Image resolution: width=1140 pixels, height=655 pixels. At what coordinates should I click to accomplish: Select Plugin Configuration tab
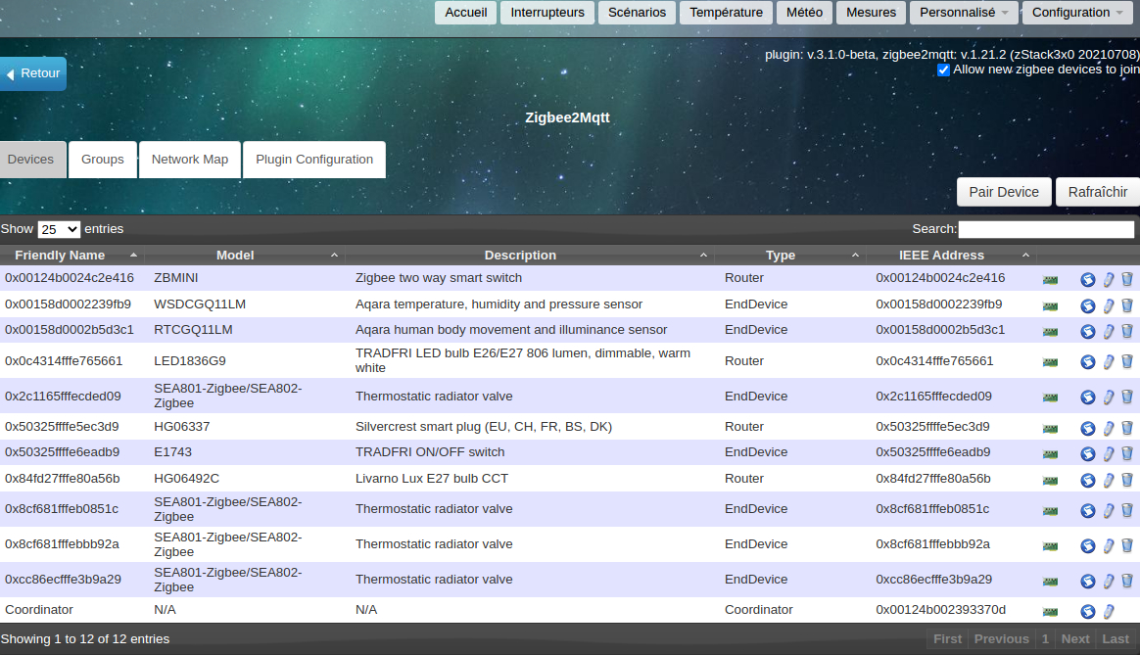(314, 160)
